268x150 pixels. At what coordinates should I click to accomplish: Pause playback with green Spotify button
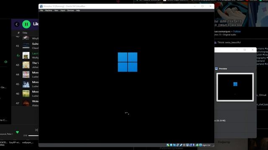[x=26, y=24]
